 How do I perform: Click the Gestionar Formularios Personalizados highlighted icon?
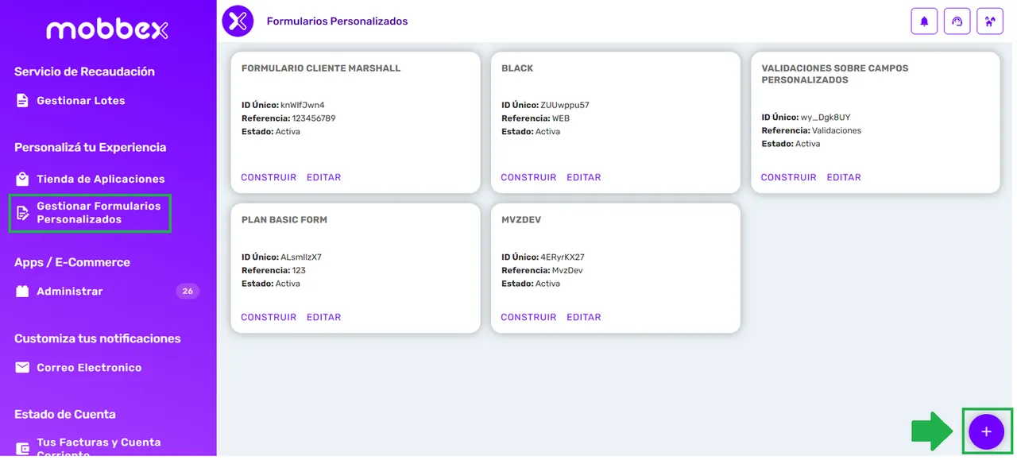pos(22,212)
